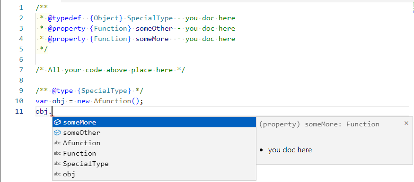The width and height of the screenshot is (414, 182).
Task: Click comment closing '*/' on line 5
Action: pos(44,49)
